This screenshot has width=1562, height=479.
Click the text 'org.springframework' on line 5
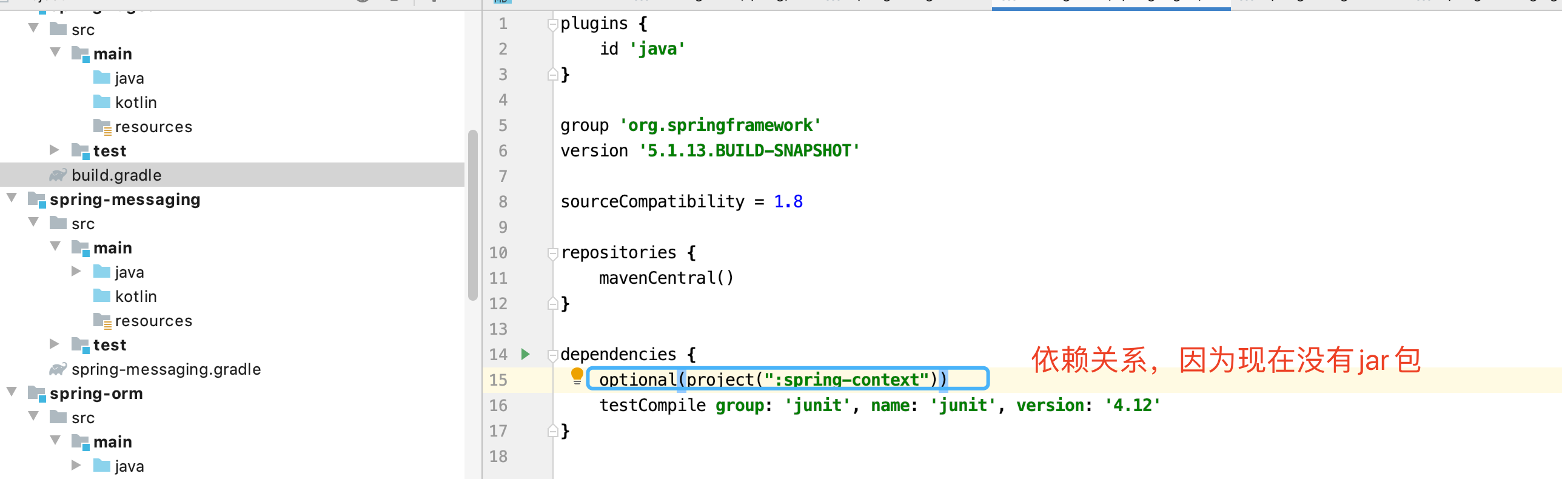[x=720, y=126]
